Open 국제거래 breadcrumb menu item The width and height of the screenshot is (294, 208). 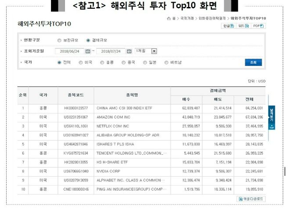(x=187, y=19)
